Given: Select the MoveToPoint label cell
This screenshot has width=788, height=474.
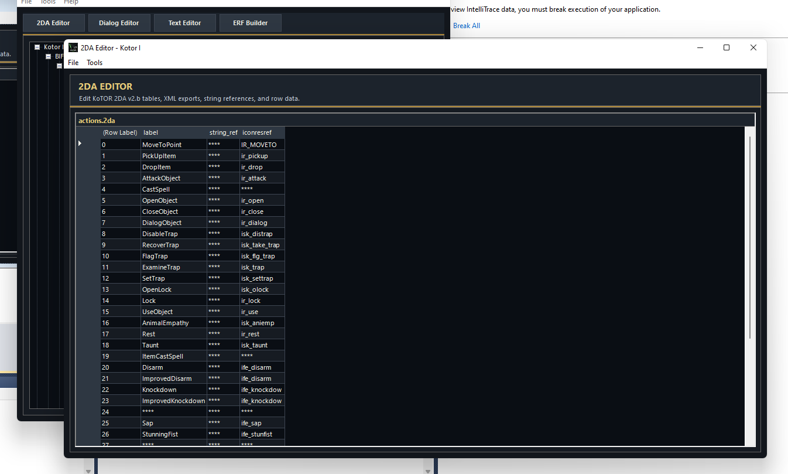Looking at the screenshot, I should pyautogui.click(x=173, y=145).
